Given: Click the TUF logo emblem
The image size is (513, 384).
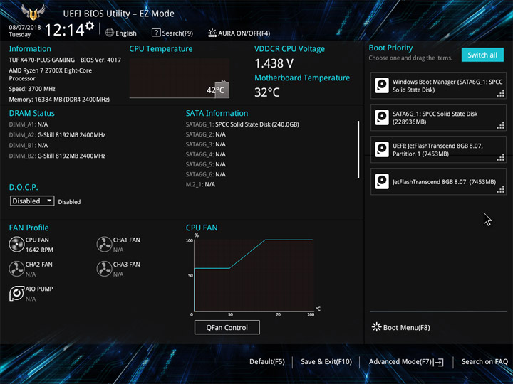Looking at the screenshot, I should coord(33,12).
